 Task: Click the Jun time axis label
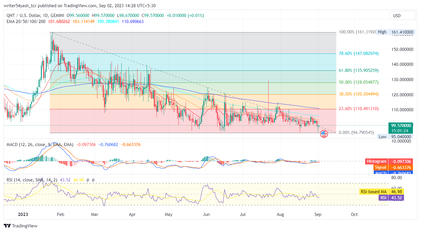pyautogui.click(x=206, y=214)
